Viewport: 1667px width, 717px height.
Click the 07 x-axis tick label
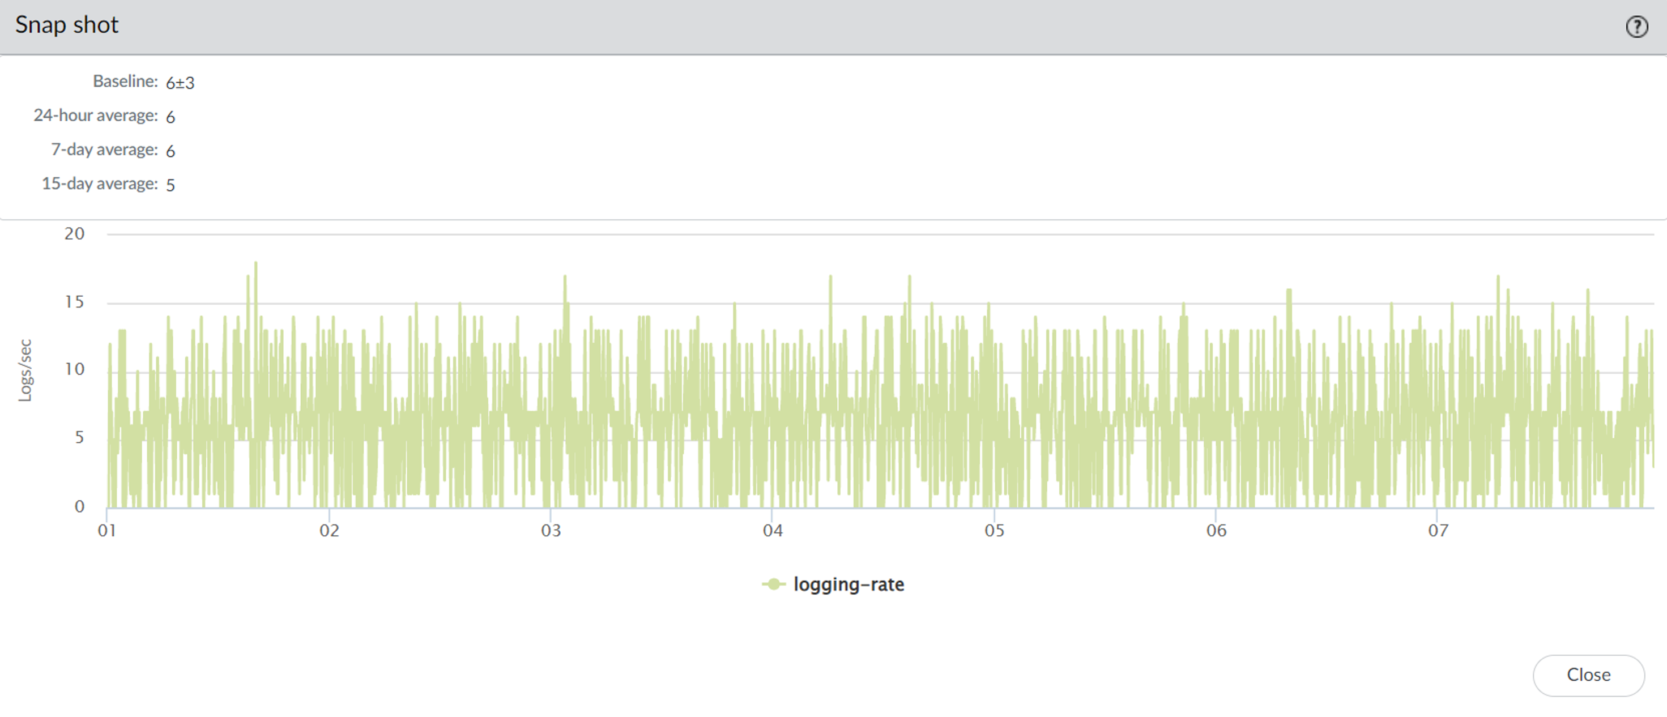pyautogui.click(x=1438, y=531)
